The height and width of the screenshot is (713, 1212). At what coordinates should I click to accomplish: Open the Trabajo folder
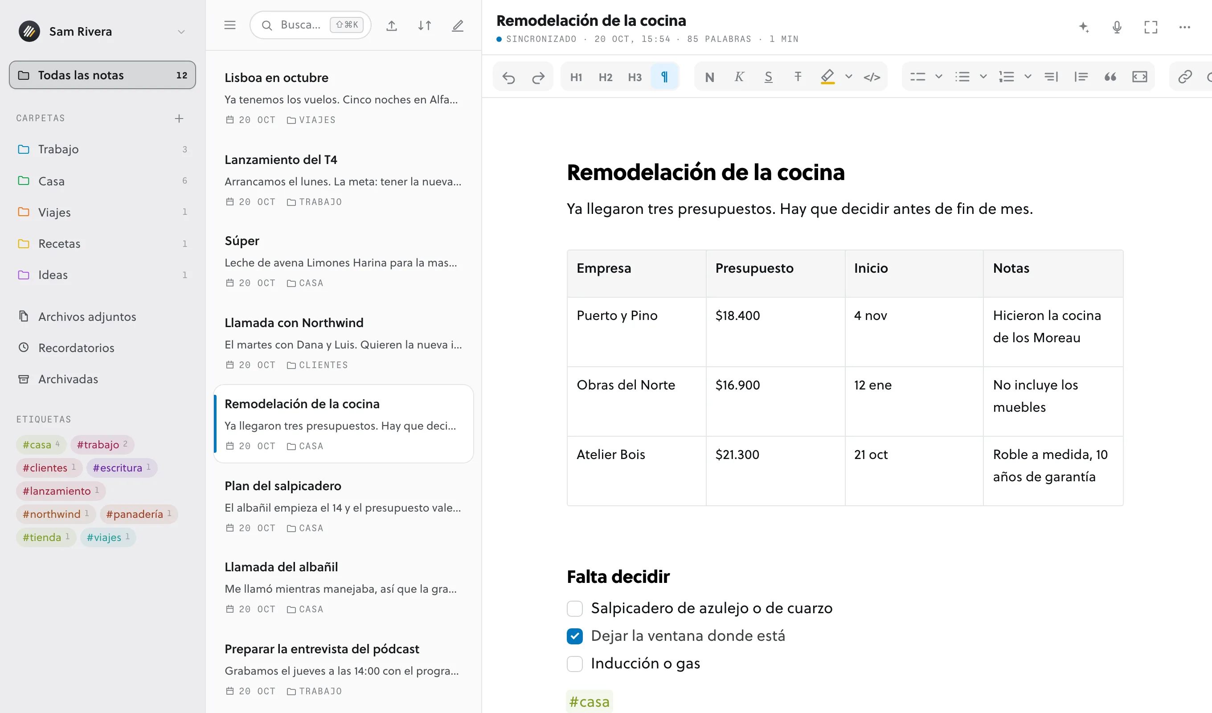(102, 149)
